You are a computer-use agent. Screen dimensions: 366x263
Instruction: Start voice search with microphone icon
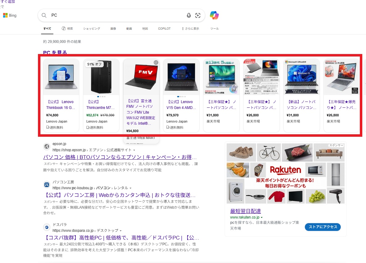[189, 15]
